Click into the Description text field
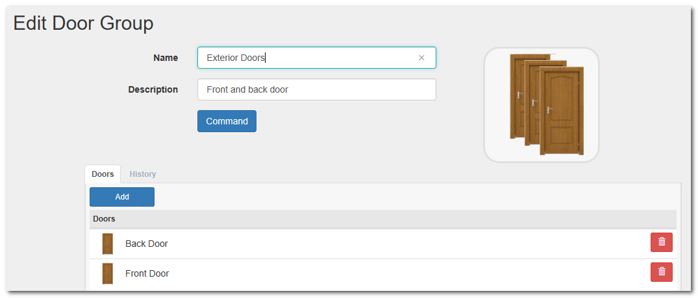This screenshot has width=698, height=298. (x=316, y=89)
